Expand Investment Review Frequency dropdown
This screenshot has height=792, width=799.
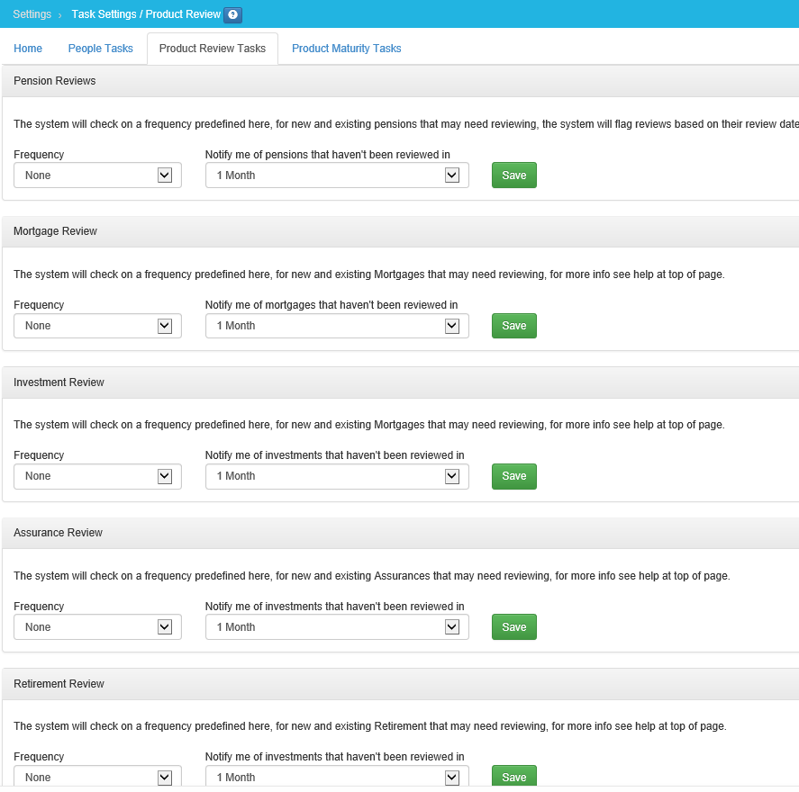tap(97, 476)
